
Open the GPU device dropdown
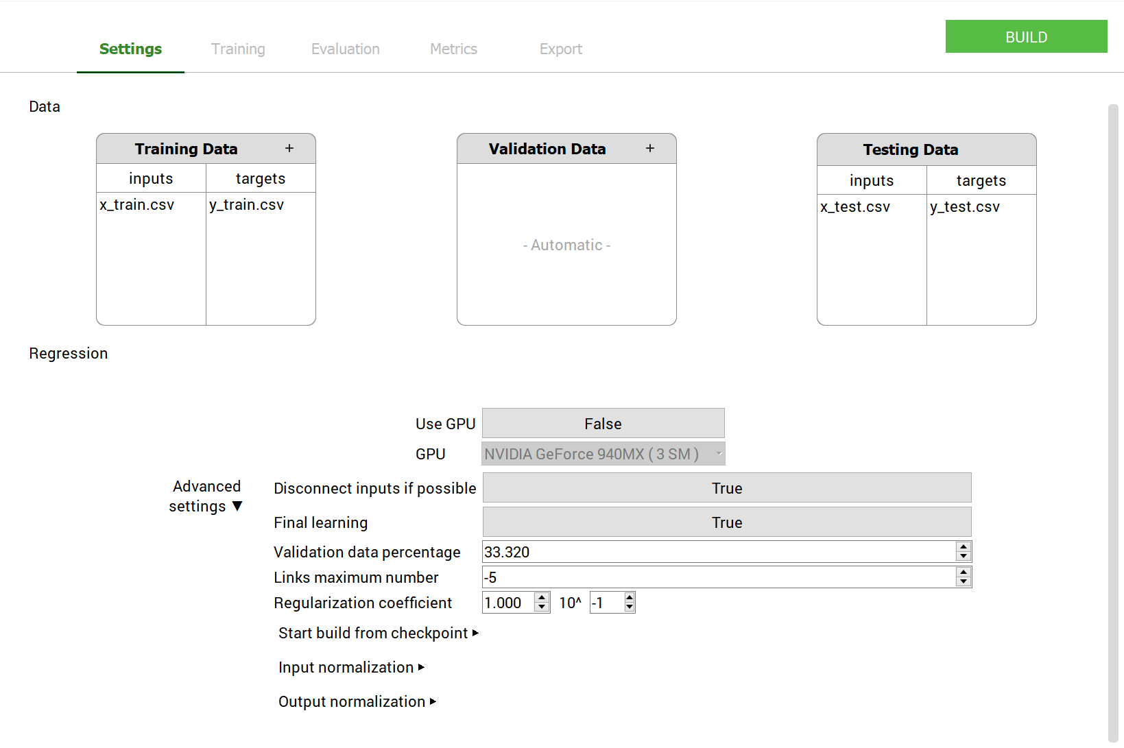(603, 454)
